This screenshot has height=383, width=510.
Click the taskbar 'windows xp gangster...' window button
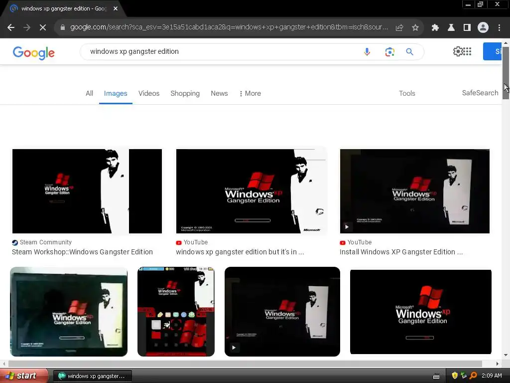(x=92, y=376)
